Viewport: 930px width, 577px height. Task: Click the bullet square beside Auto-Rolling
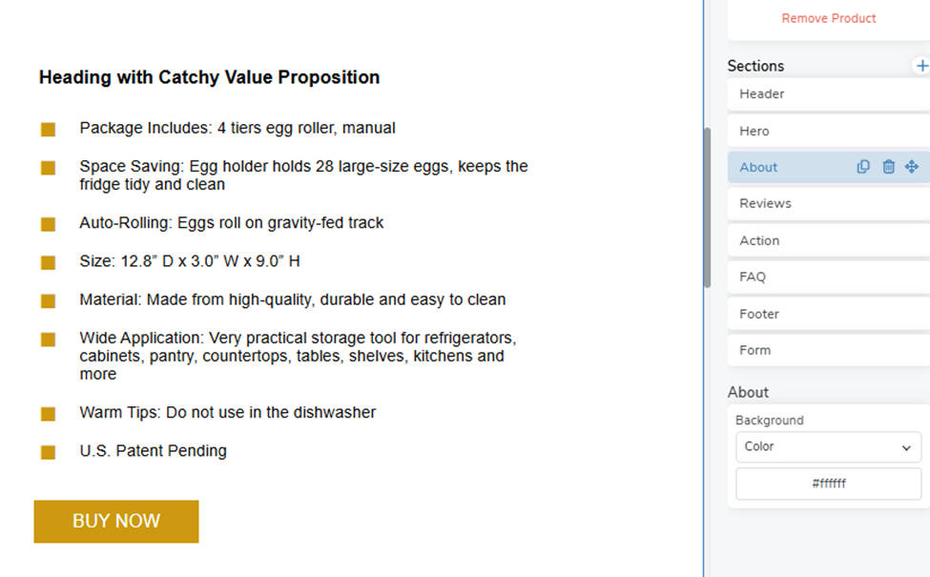(x=49, y=224)
